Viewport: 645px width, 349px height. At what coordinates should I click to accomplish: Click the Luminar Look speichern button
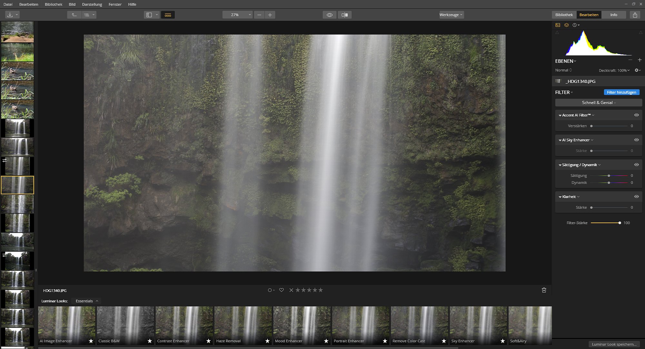point(614,344)
